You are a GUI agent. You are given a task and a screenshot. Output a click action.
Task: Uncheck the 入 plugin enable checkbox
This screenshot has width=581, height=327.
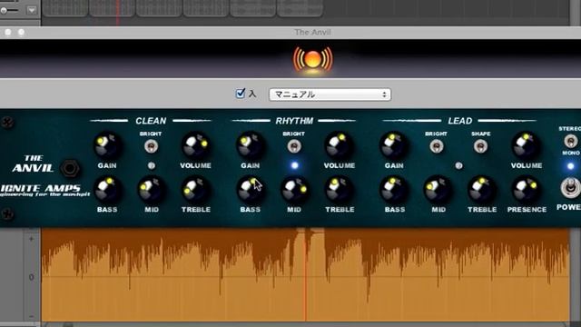pyautogui.click(x=241, y=93)
